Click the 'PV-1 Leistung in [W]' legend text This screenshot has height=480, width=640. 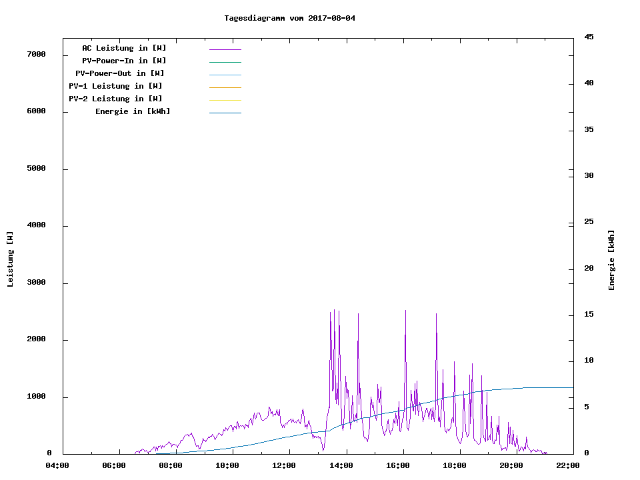pyautogui.click(x=115, y=86)
